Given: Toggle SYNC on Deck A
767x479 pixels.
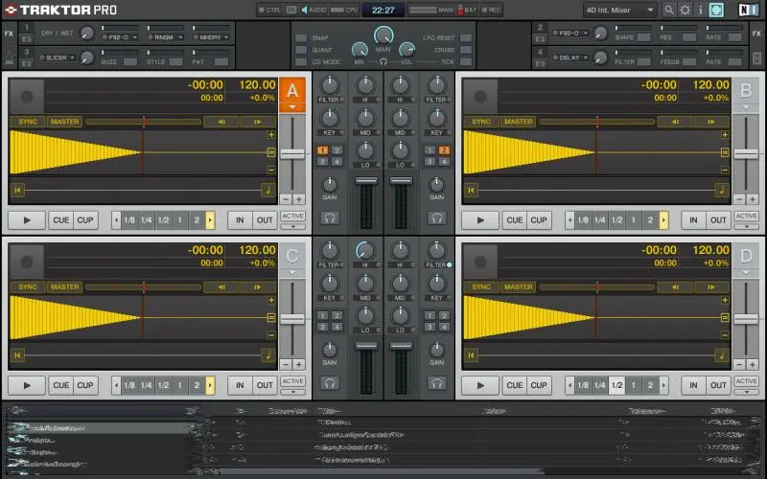Looking at the screenshot, I should [28, 122].
